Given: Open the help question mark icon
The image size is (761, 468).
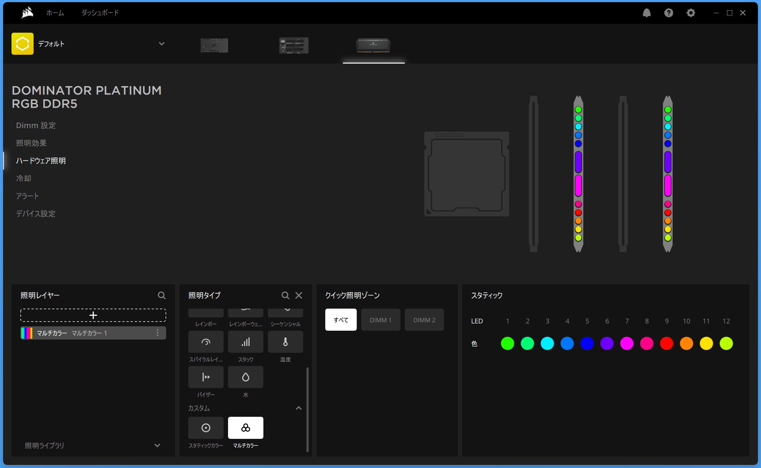Looking at the screenshot, I should tap(669, 13).
